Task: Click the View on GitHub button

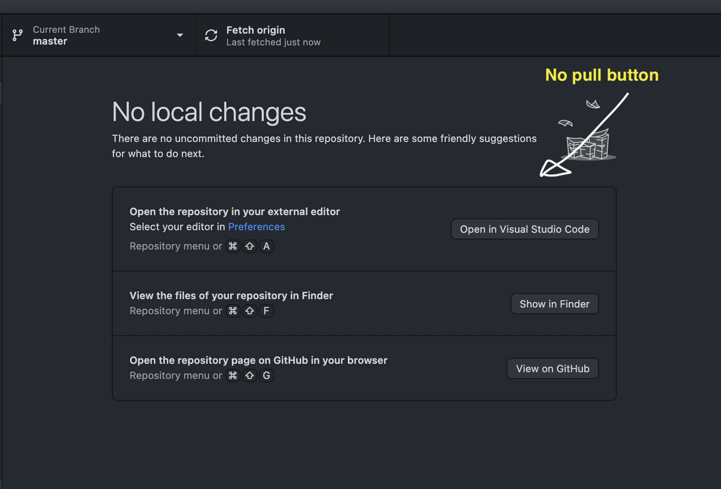Action: coord(552,368)
